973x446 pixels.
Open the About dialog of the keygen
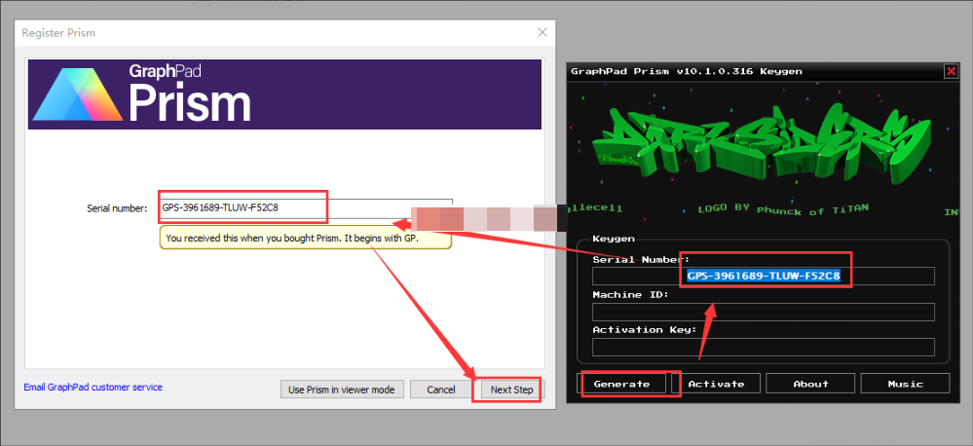tap(810, 384)
